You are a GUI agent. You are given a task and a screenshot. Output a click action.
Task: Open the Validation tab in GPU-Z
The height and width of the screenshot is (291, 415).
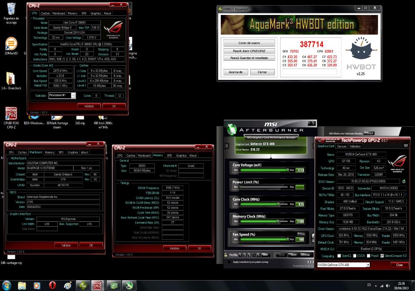click(355, 146)
